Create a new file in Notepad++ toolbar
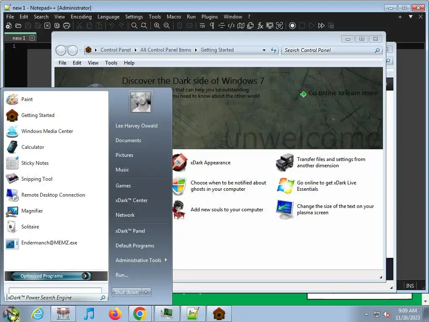Viewport: 429px width, 322px height. [8, 26]
